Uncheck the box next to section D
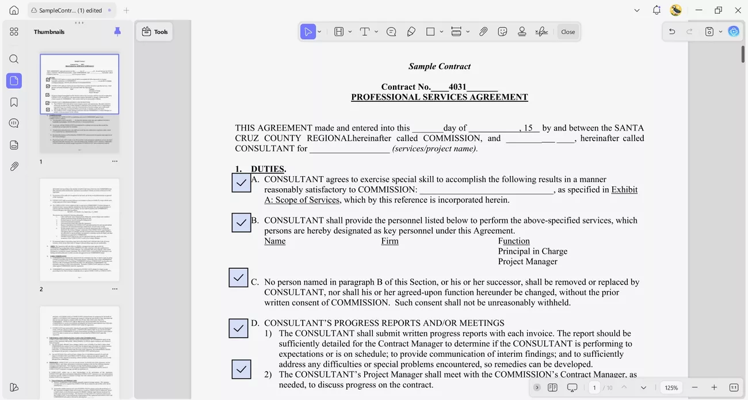The width and height of the screenshot is (748, 400). 238,328
